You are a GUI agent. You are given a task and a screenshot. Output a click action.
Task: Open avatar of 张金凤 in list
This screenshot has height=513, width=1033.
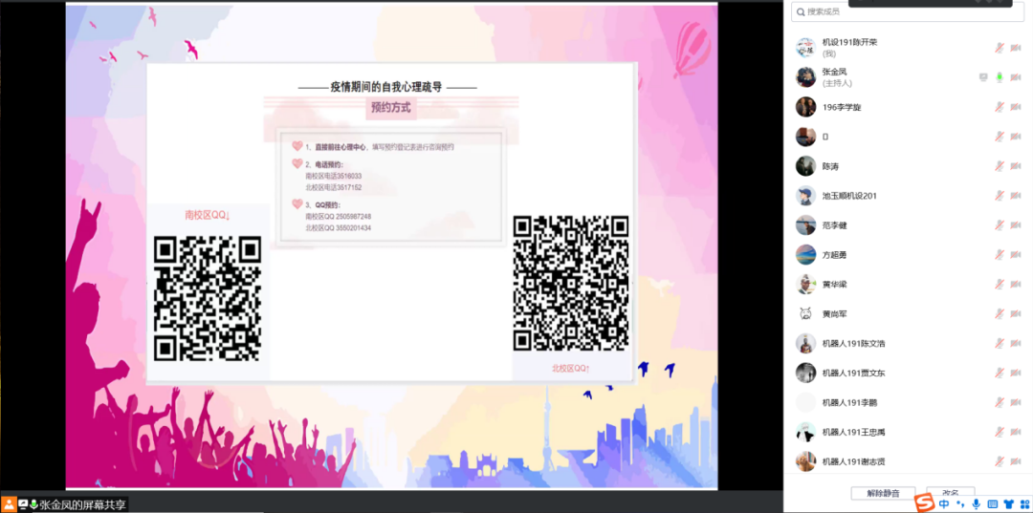point(805,77)
